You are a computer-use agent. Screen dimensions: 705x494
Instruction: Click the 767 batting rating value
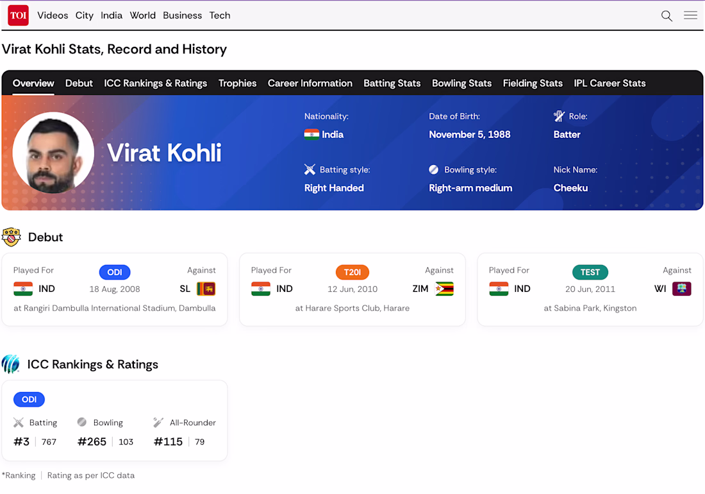49,442
